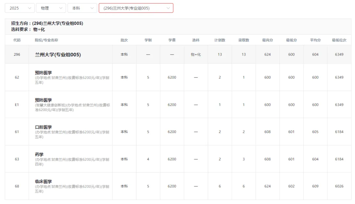Click 口腔医学 average score 605

(x=315, y=132)
